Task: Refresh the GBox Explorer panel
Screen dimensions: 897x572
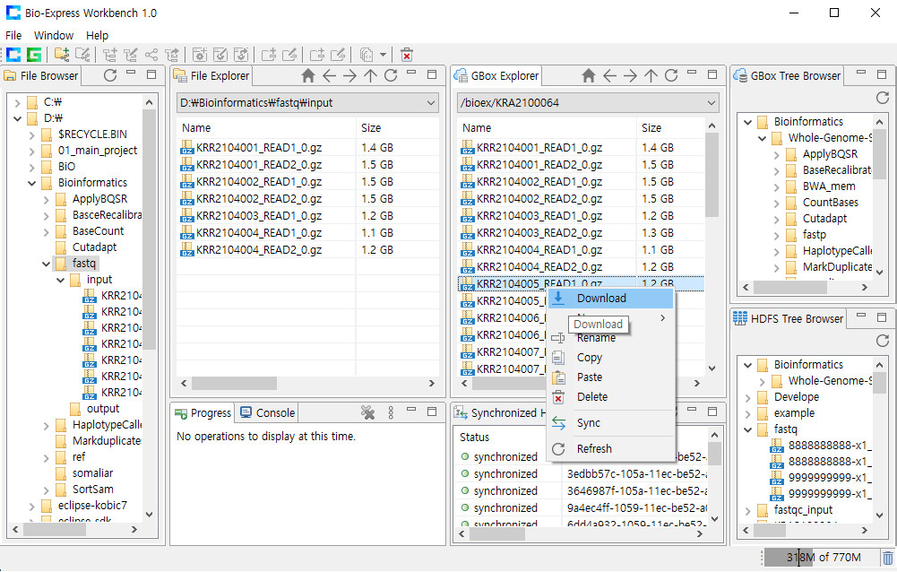Action: (x=671, y=75)
